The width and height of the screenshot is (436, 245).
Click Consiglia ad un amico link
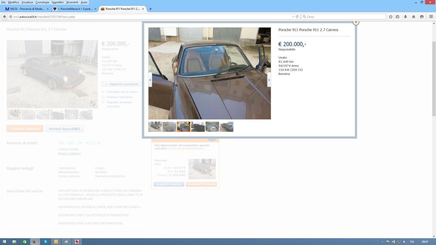pos(122,92)
